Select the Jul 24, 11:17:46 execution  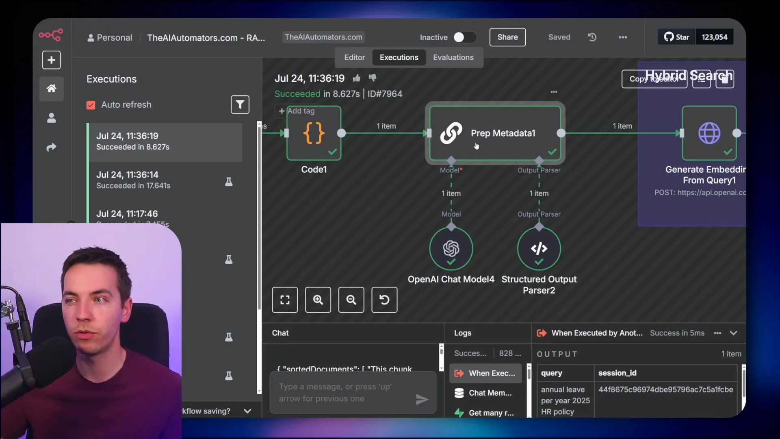[165, 215]
